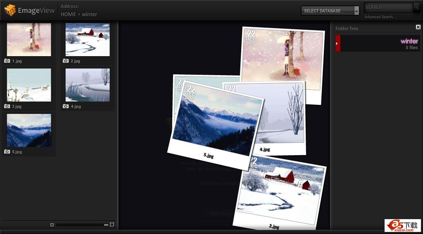
Task: Click the thumbnail size slider handle
Action: 106,225
